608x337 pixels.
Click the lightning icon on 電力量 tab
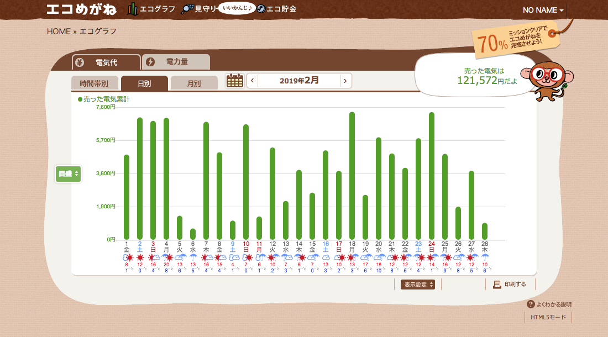150,62
